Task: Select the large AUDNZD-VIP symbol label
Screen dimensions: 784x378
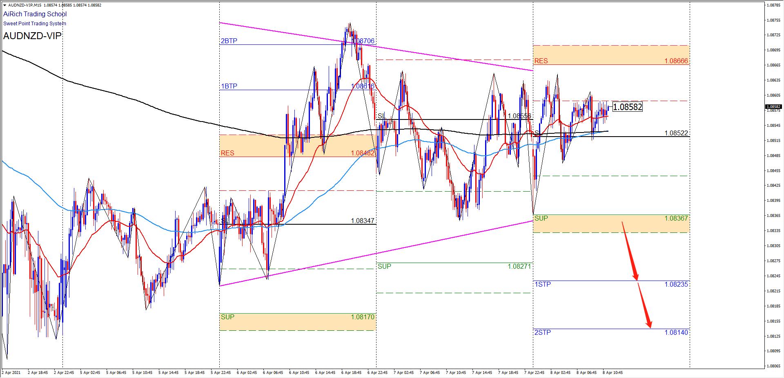Action: pyautogui.click(x=32, y=36)
